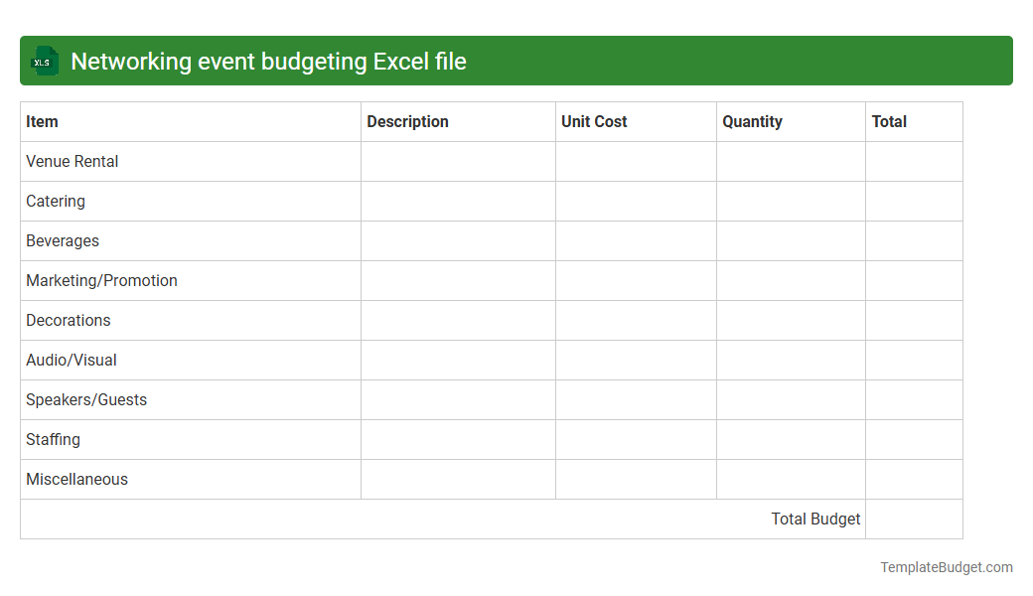The height and width of the screenshot is (596, 1033).
Task: Click the Networking event budgeting title banner
Action: coord(268,61)
